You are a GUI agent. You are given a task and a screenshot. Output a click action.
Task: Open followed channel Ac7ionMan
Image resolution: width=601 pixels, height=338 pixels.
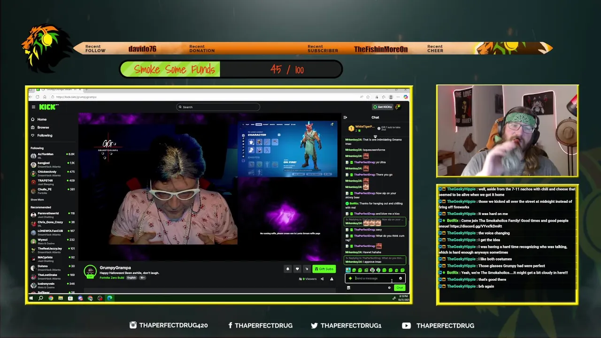(x=53, y=155)
